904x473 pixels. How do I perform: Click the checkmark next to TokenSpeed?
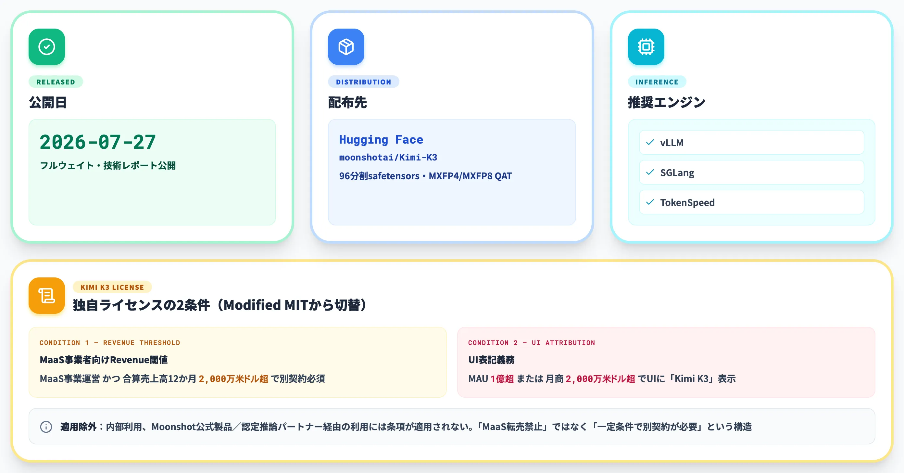[x=650, y=202]
